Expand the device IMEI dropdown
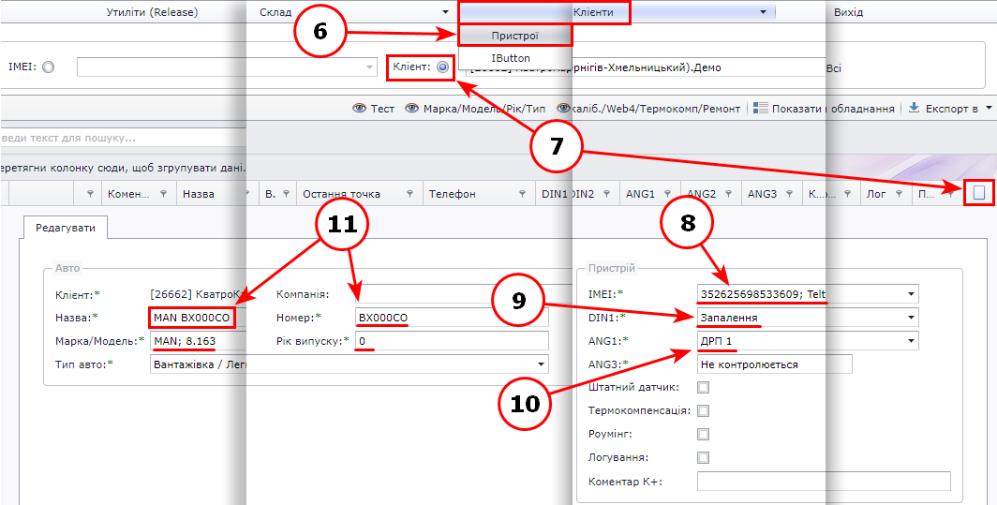This screenshot has height=505, width=997. (912, 294)
